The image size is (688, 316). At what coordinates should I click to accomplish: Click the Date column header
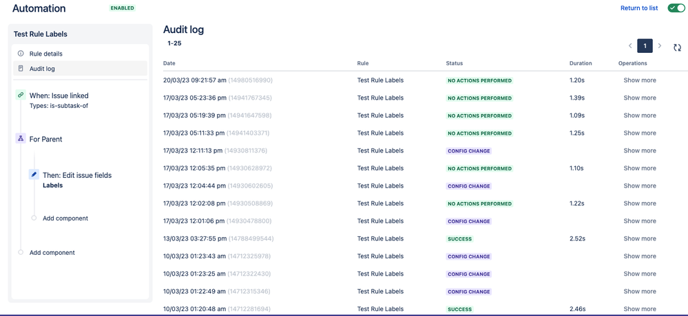(x=169, y=63)
